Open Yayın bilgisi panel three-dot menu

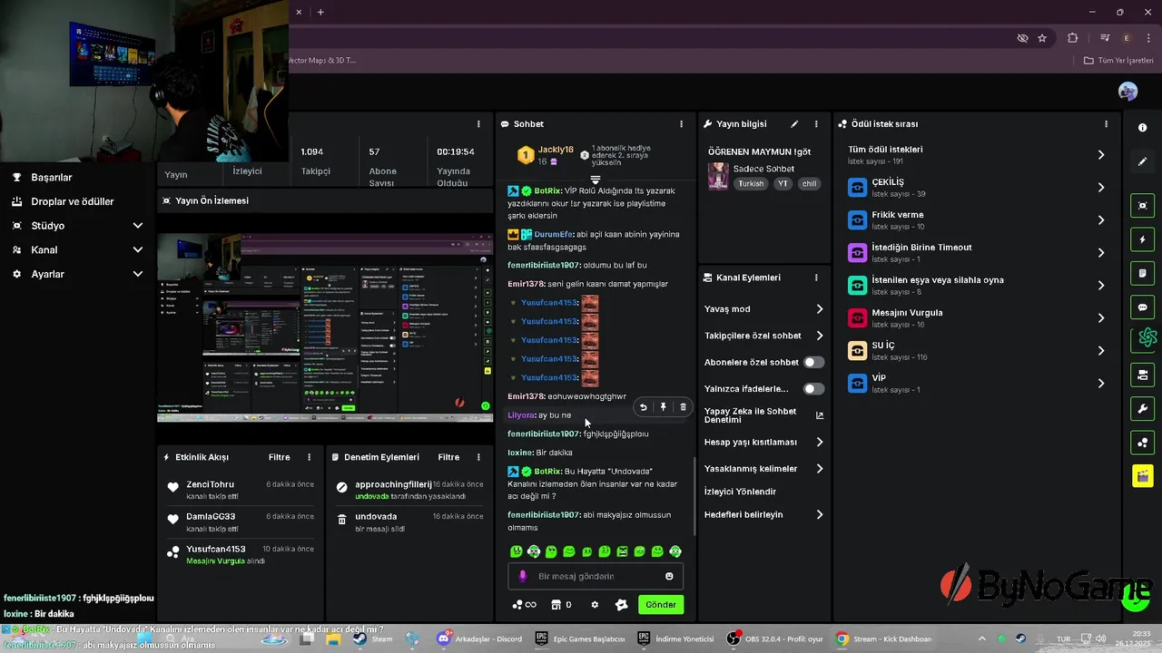tap(816, 124)
